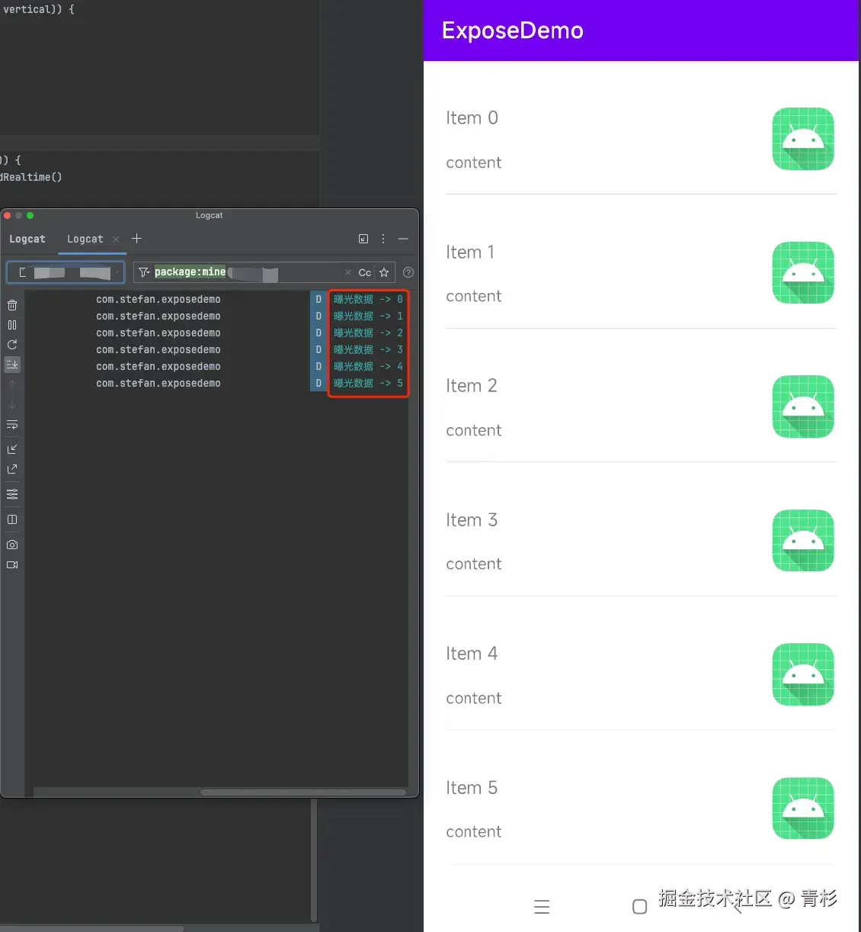Clear the Logcat output
The image size is (861, 932).
pyautogui.click(x=12, y=304)
